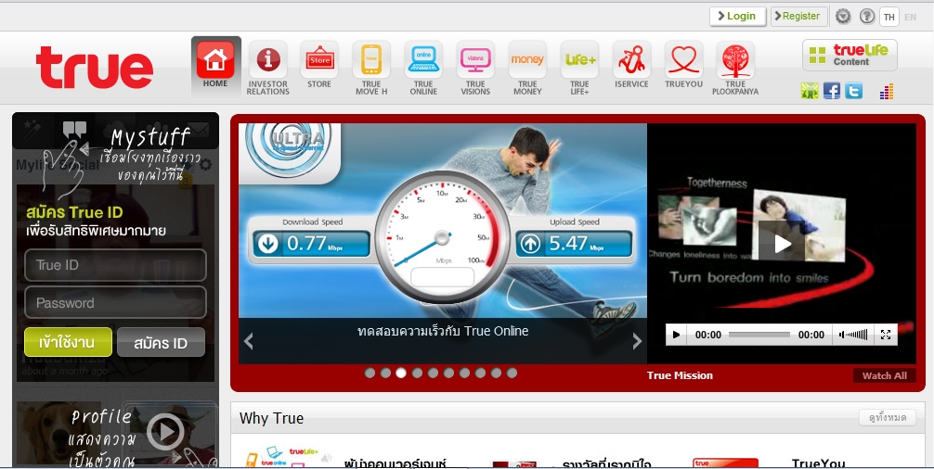Open the True Online laptop icon
This screenshot has height=469, width=934.
point(423,59)
